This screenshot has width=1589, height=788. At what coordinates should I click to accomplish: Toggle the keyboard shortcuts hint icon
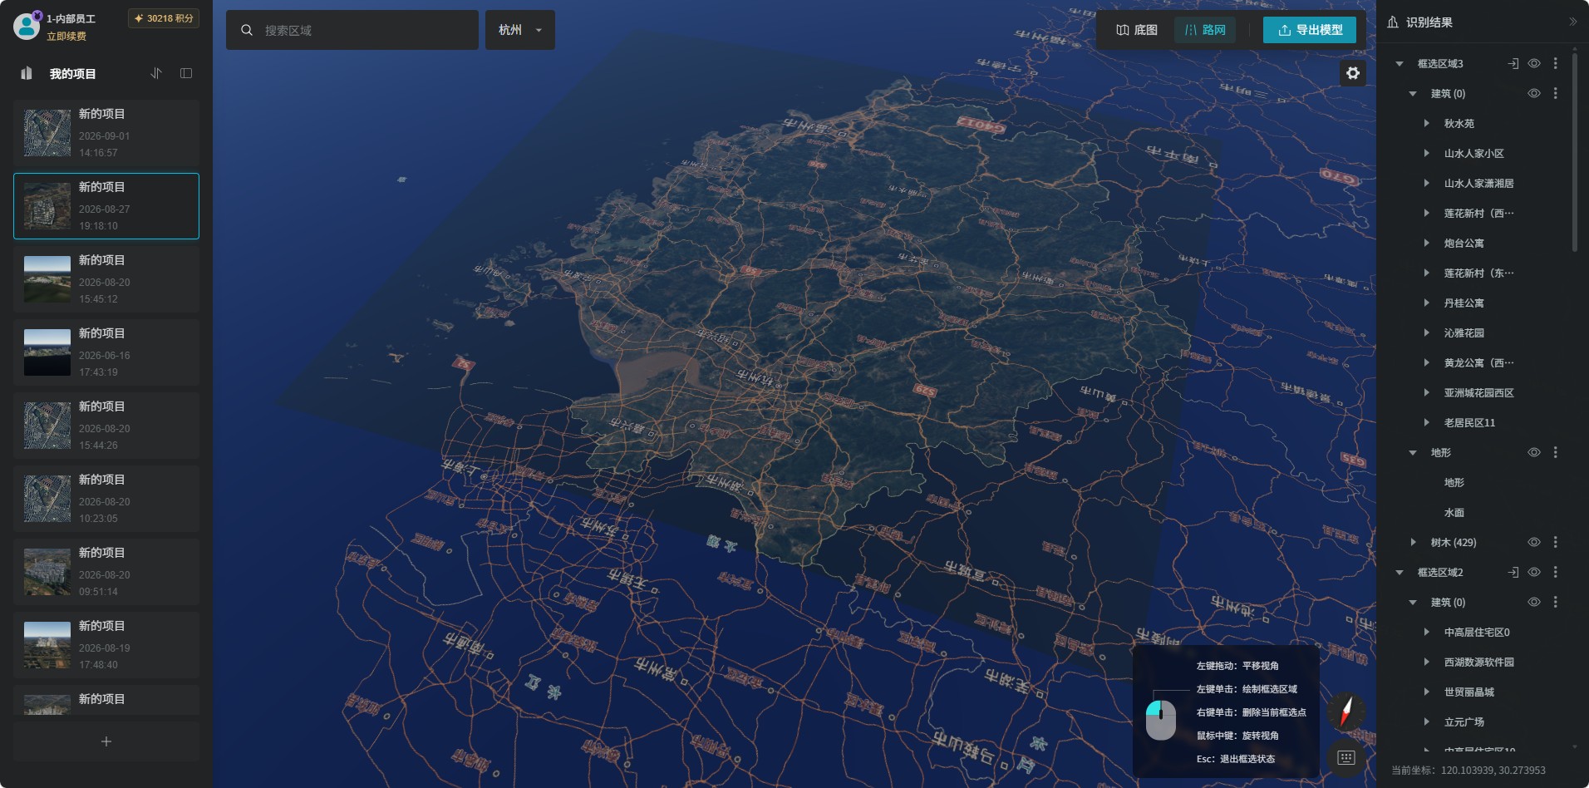point(1346,757)
